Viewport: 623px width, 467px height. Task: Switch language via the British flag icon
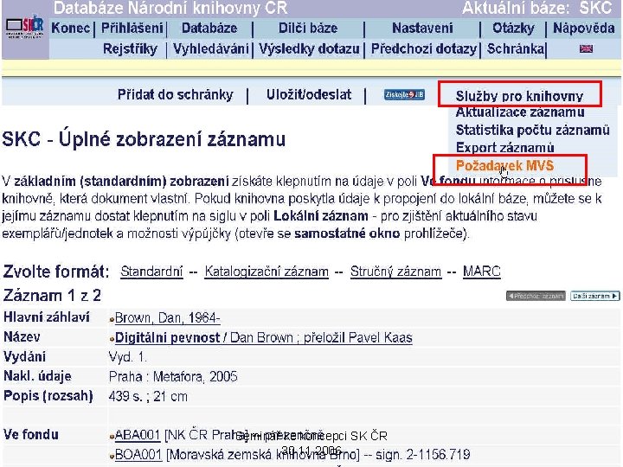pos(586,48)
